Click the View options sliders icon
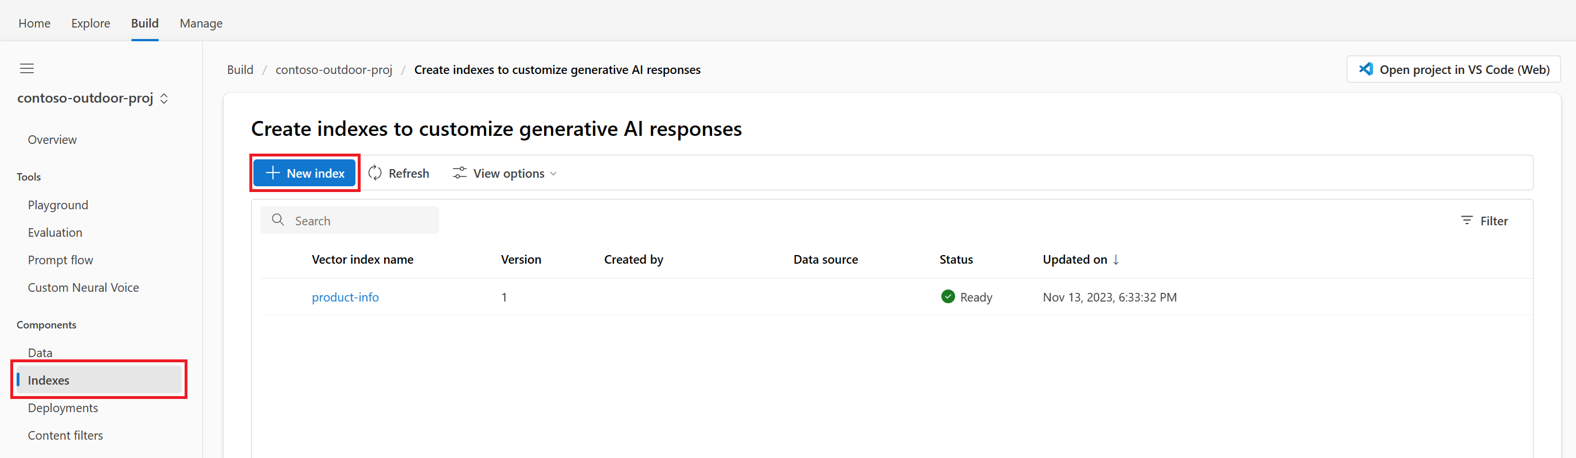 [459, 173]
